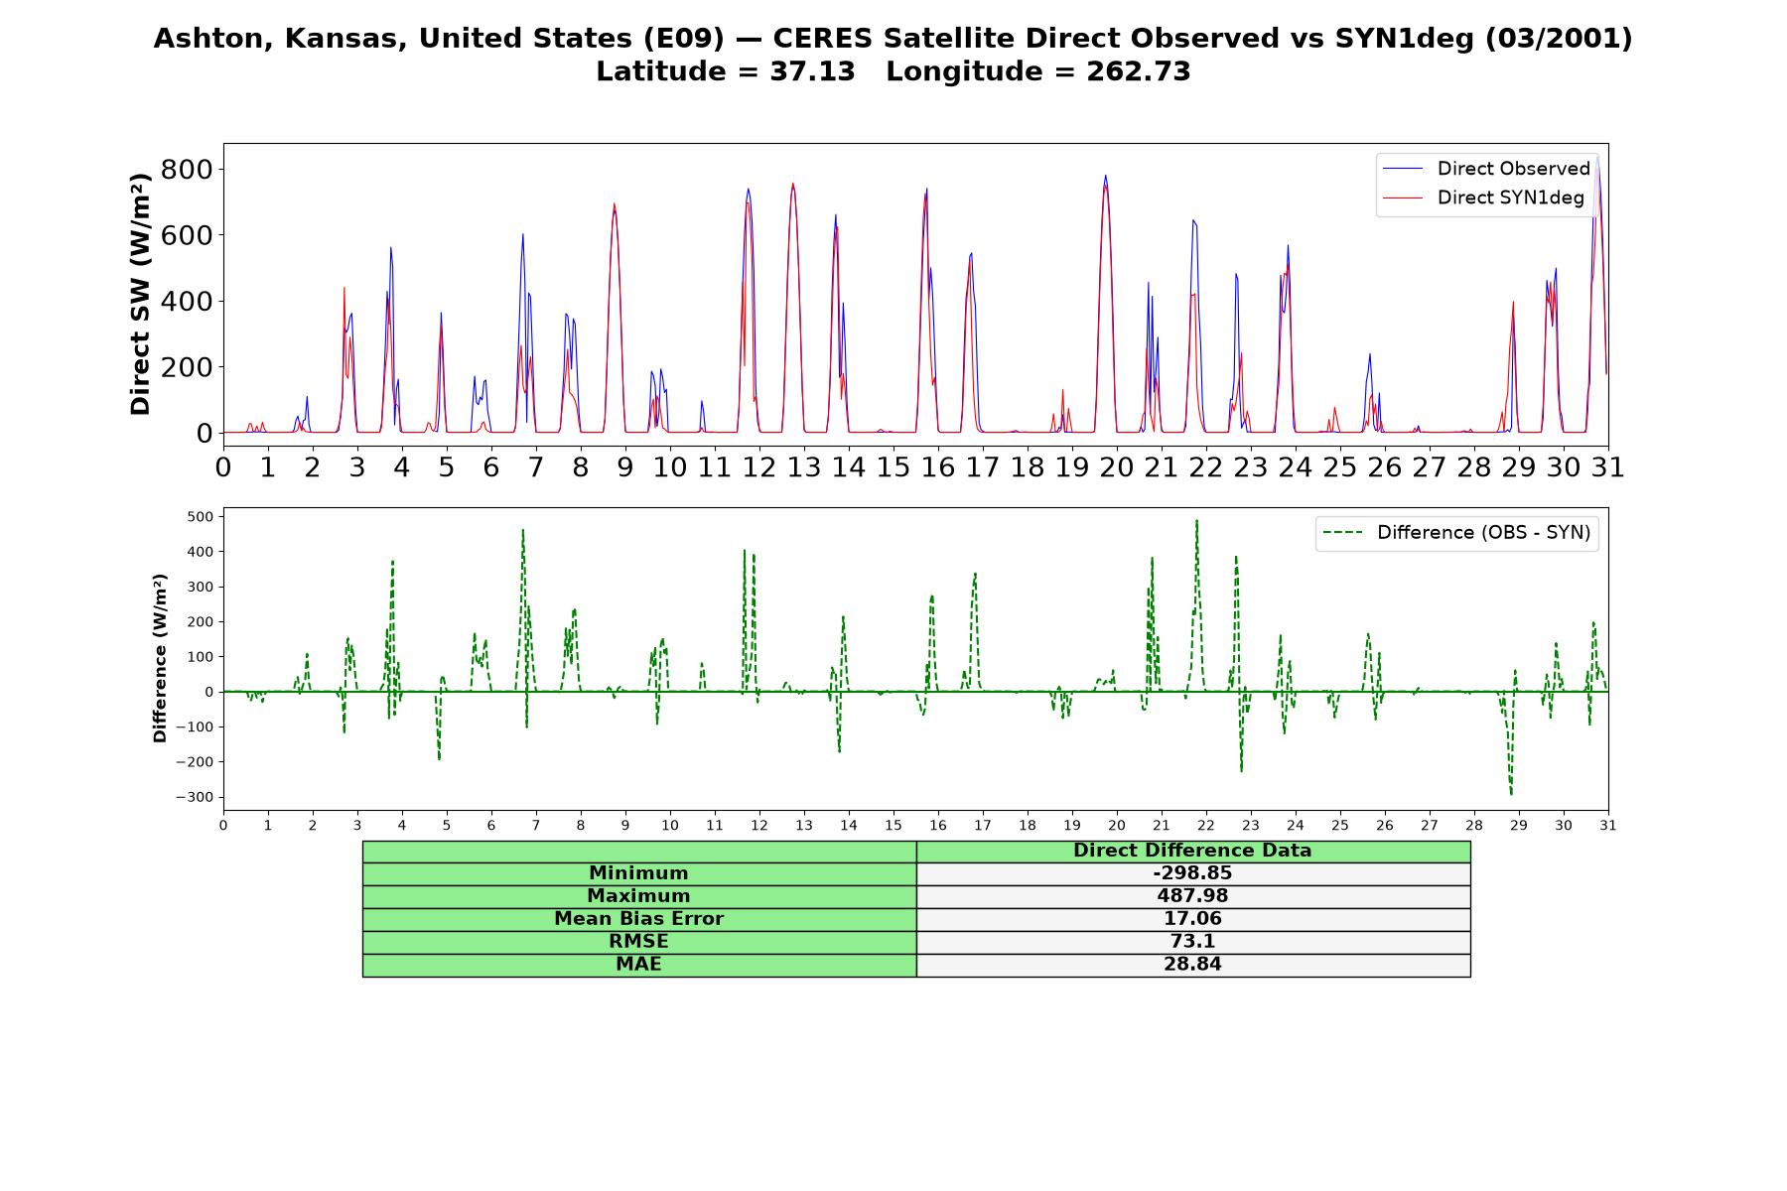Click the Mean Bias Error row label
This screenshot has height=1191, width=1787.
pos(638,919)
